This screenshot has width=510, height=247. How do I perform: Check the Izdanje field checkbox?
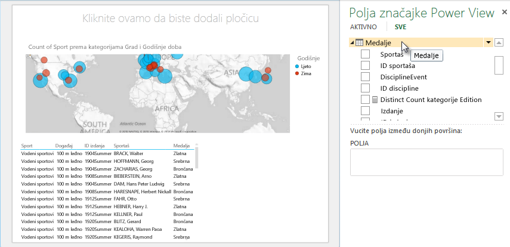click(x=365, y=110)
